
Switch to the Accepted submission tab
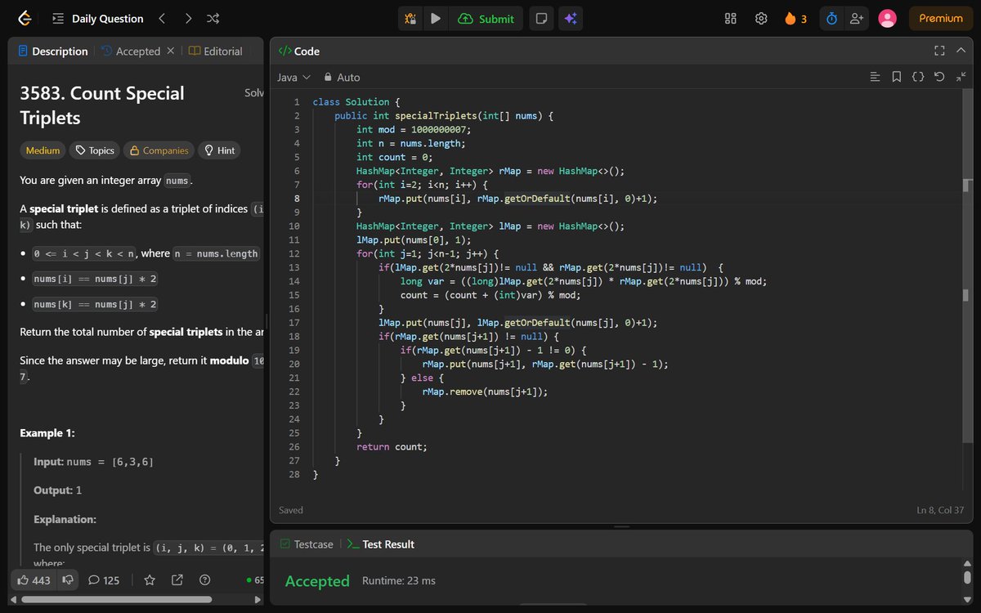pos(131,51)
